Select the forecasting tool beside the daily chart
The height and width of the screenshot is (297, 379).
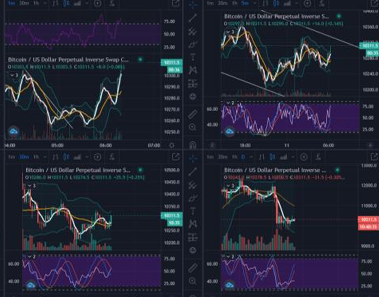tap(193, 237)
